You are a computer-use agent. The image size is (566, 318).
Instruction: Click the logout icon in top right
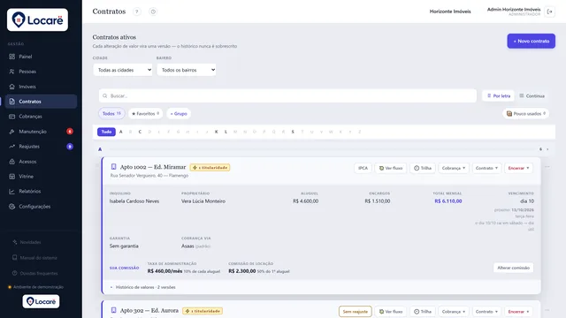(x=550, y=11)
